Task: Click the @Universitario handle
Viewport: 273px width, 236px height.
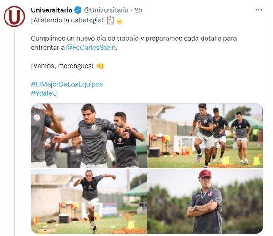Action: [x=106, y=10]
